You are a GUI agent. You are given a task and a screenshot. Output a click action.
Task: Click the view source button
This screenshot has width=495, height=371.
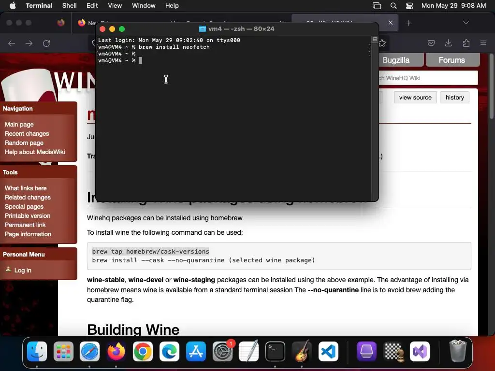415,98
